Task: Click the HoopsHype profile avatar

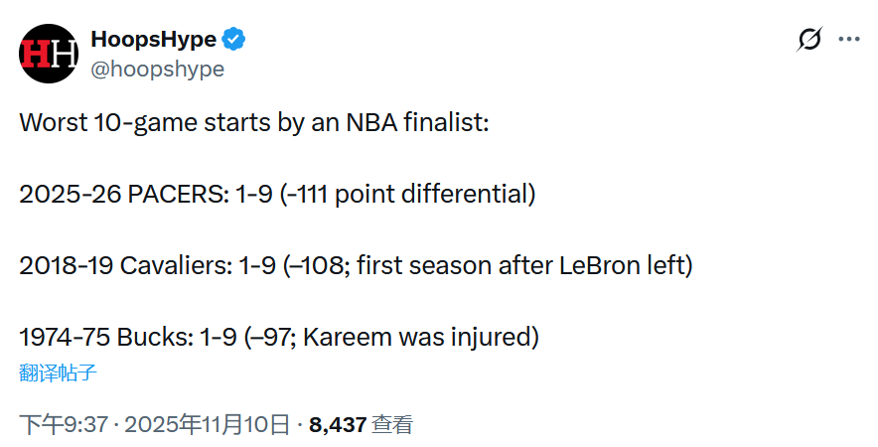Action: point(48,53)
